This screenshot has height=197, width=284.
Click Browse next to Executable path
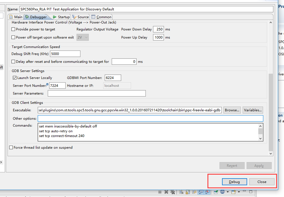pos(232,110)
